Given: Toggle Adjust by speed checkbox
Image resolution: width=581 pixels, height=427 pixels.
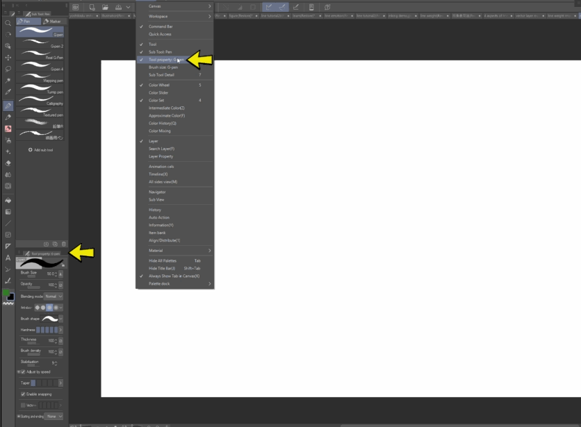Looking at the screenshot, I should pos(23,372).
